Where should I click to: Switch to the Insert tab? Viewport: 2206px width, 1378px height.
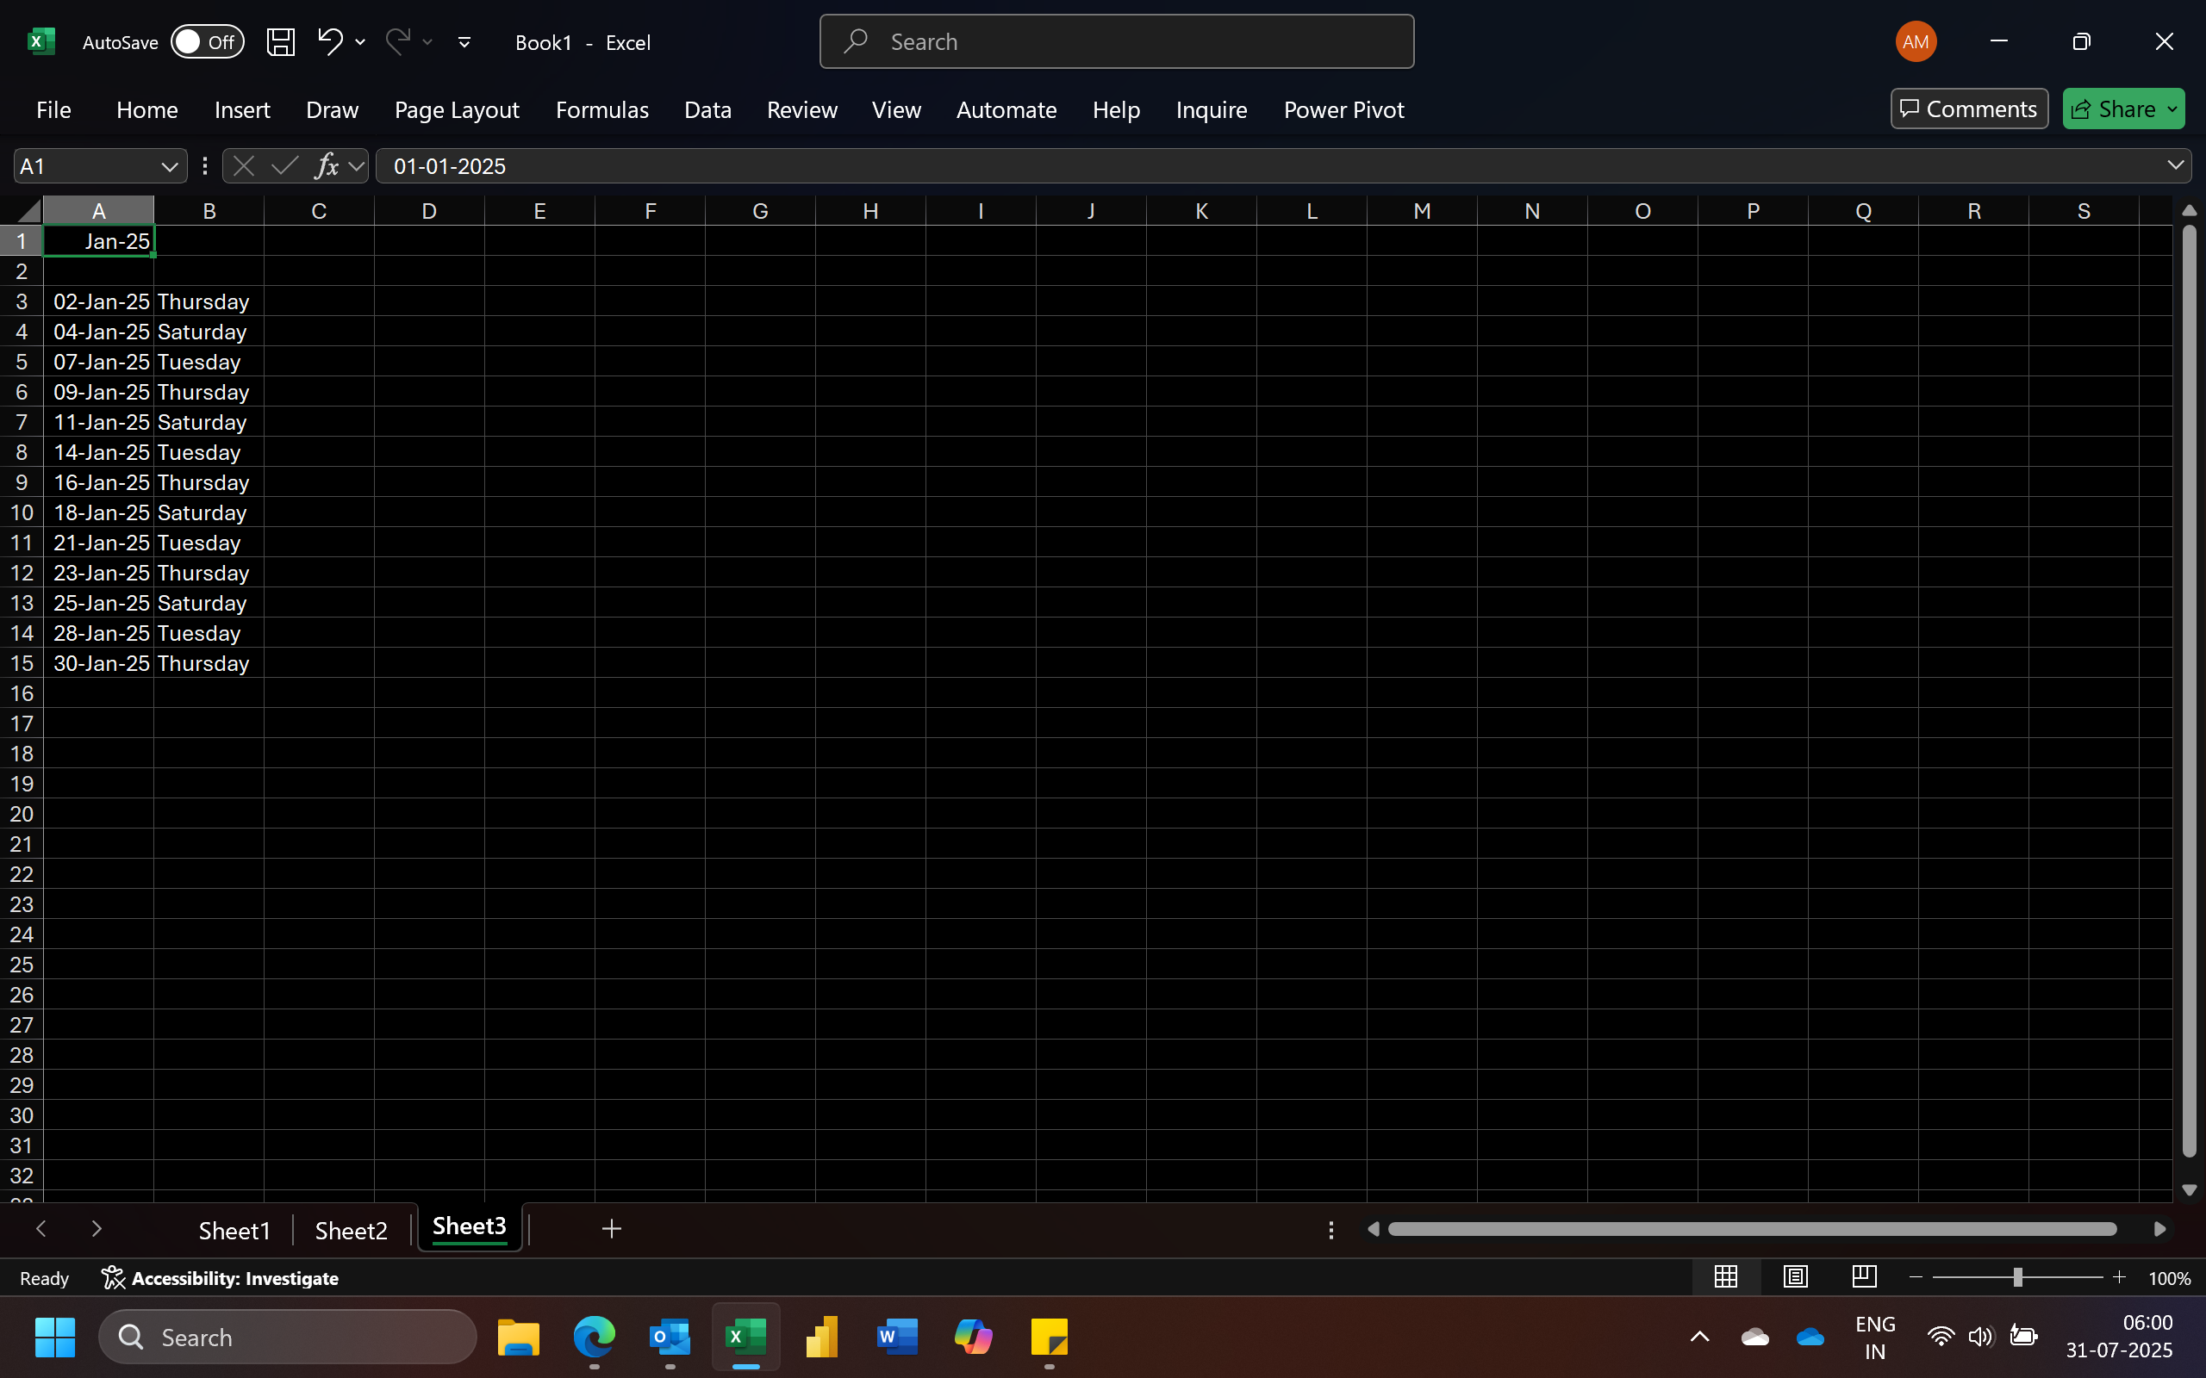click(241, 110)
